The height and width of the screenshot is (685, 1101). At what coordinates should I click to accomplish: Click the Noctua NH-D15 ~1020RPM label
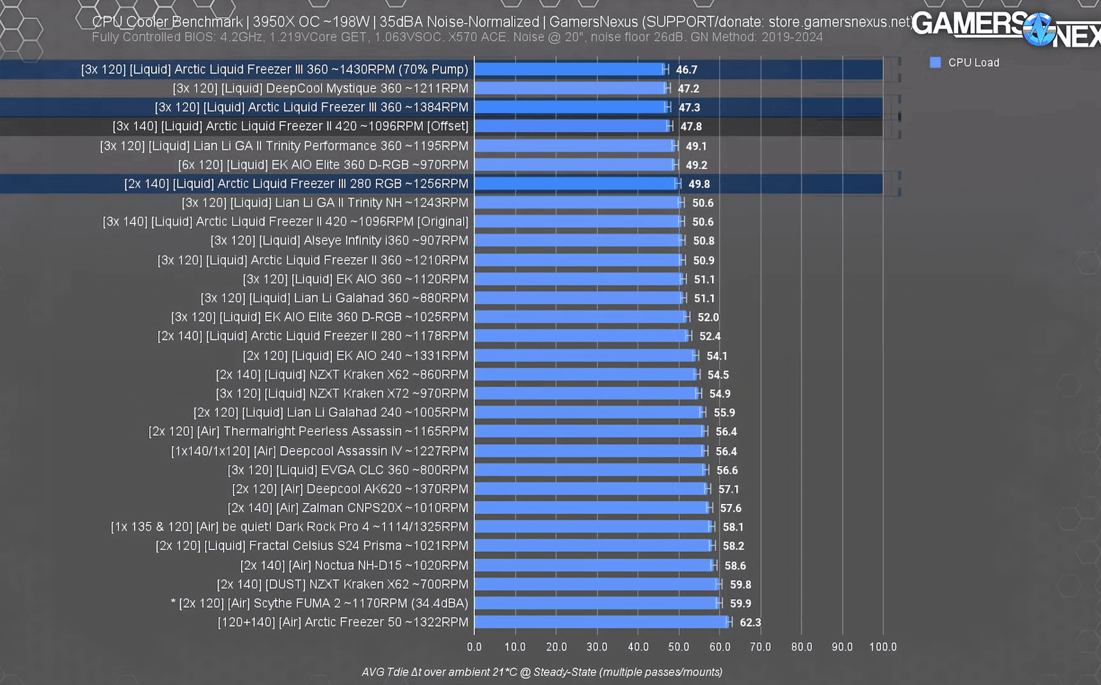[354, 566]
